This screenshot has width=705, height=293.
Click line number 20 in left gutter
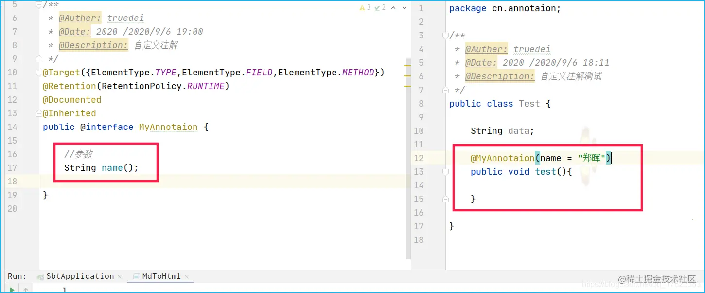pos(12,209)
